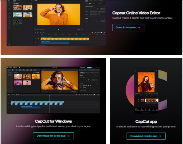Screen dimensions: 183x144
Task: Click the scale slider handle in online properties
Action: [98, 9]
